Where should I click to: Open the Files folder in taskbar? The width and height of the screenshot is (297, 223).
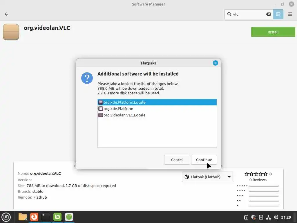pos(22,217)
